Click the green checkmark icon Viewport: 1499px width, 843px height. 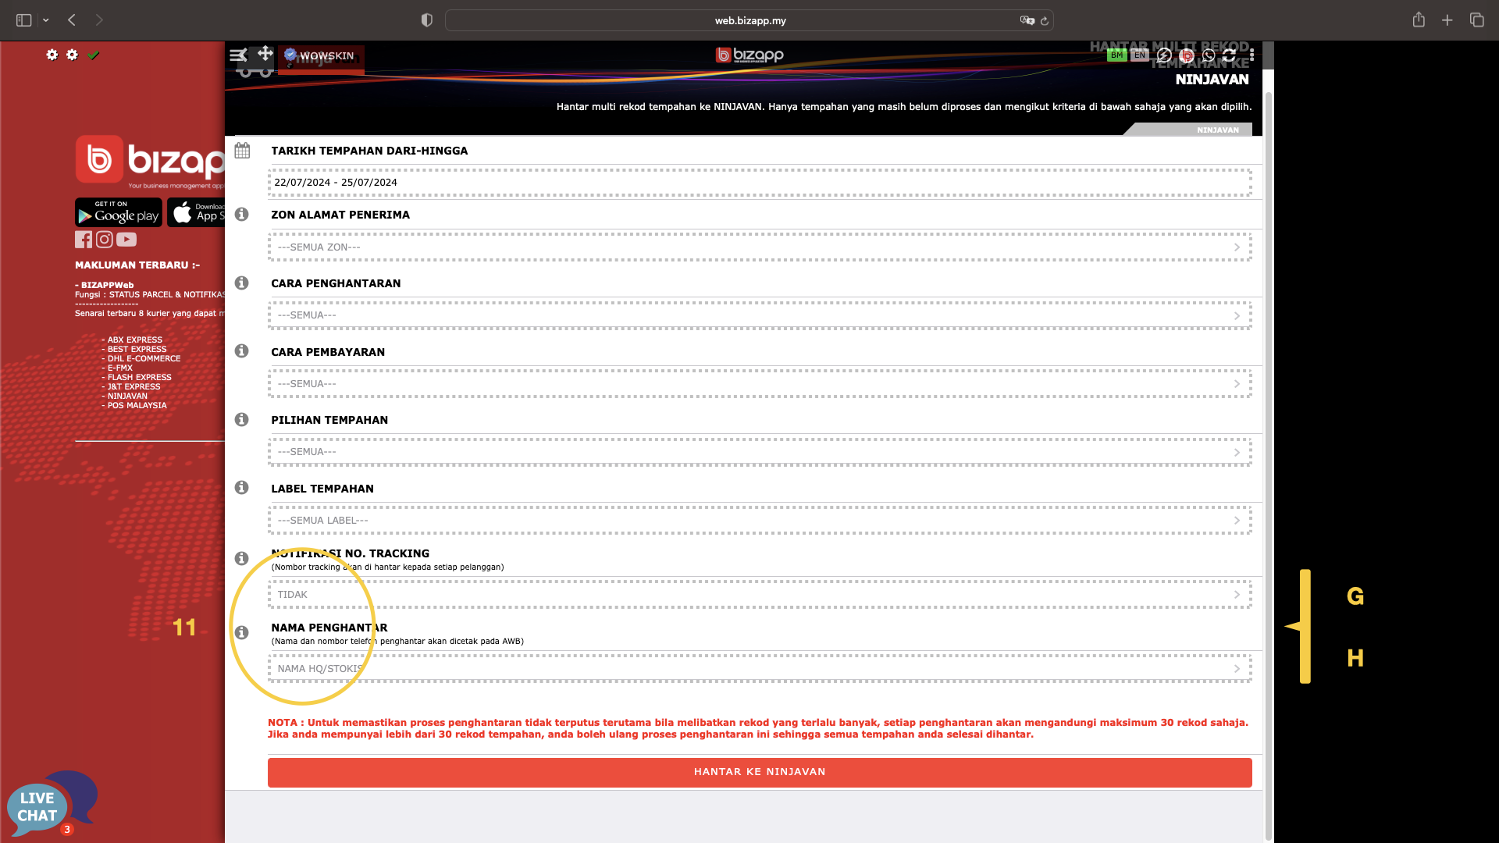tap(94, 55)
